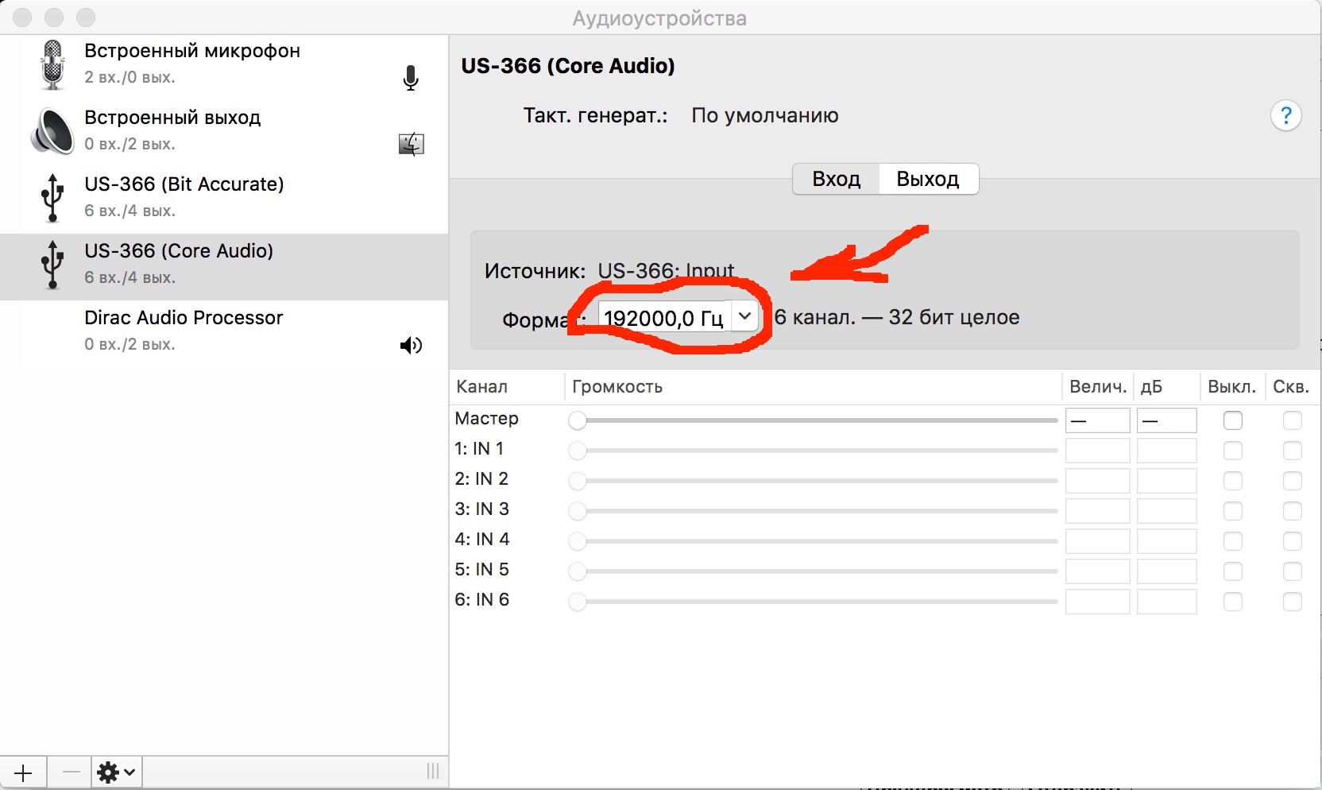Add a new audio device with plus
The width and height of the screenshot is (1322, 790).
click(x=23, y=772)
